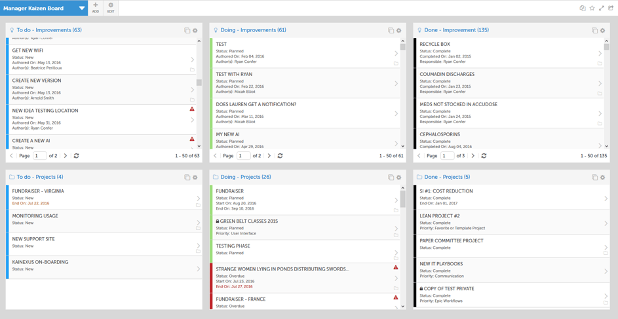The height and width of the screenshot is (319, 618).
Task: Expand the GREEN BELT CLASSES 2015 card arrow
Action: [396, 229]
